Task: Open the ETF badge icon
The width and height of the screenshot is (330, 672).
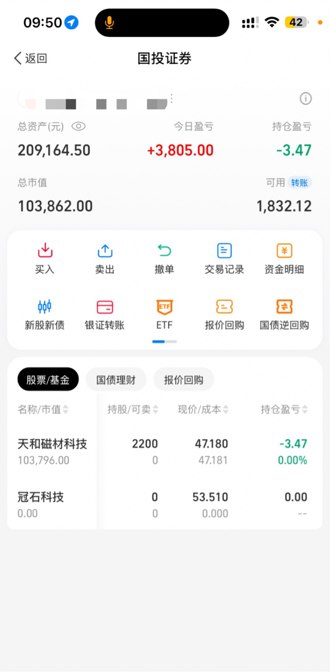Action: [164, 307]
